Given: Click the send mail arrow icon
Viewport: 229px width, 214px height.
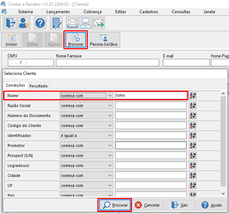Looking at the screenshot, I should pos(98,23).
